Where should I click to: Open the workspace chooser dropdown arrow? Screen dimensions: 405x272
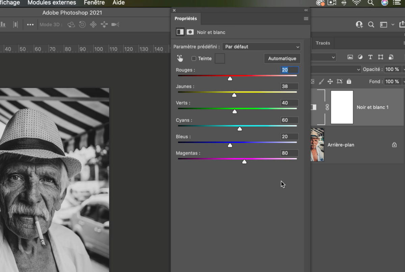[x=393, y=25]
